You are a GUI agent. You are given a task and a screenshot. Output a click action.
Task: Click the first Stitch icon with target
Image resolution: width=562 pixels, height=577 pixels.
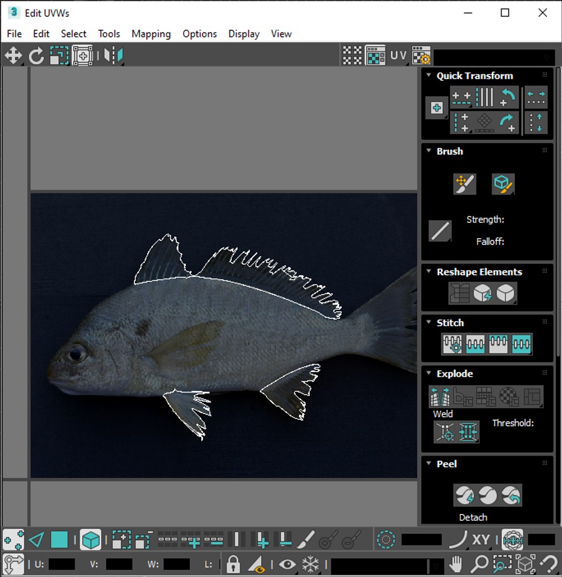point(452,344)
